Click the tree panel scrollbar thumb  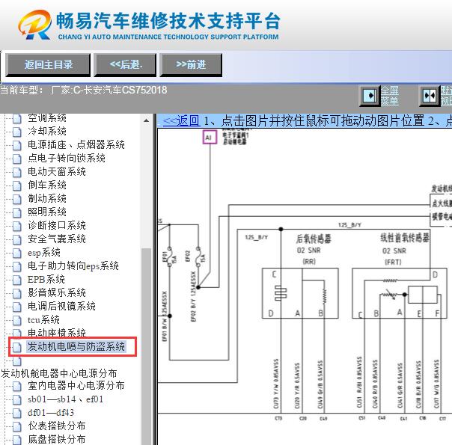(x=146, y=346)
